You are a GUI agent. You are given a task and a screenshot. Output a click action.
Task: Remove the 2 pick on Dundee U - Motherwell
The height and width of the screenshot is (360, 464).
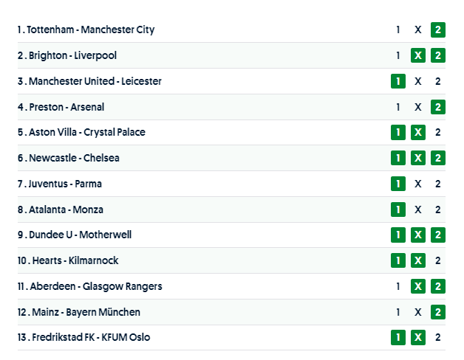[437, 235]
